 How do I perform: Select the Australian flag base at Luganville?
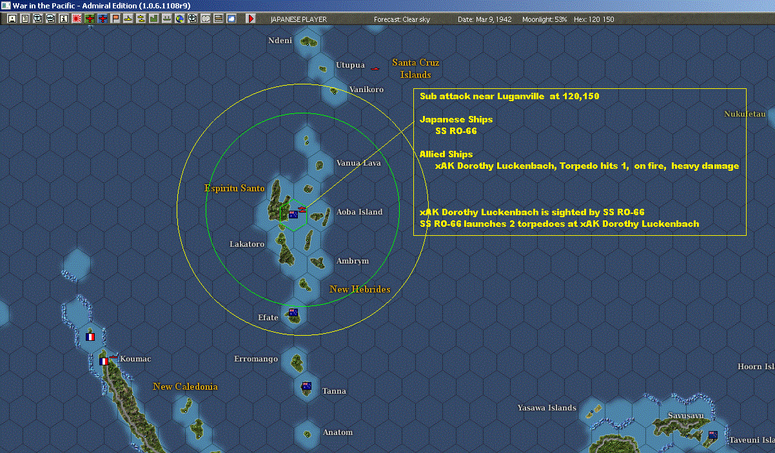293,215
